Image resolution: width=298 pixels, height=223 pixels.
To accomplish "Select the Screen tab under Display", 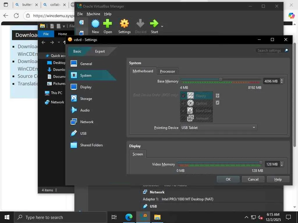I will (x=138, y=154).
